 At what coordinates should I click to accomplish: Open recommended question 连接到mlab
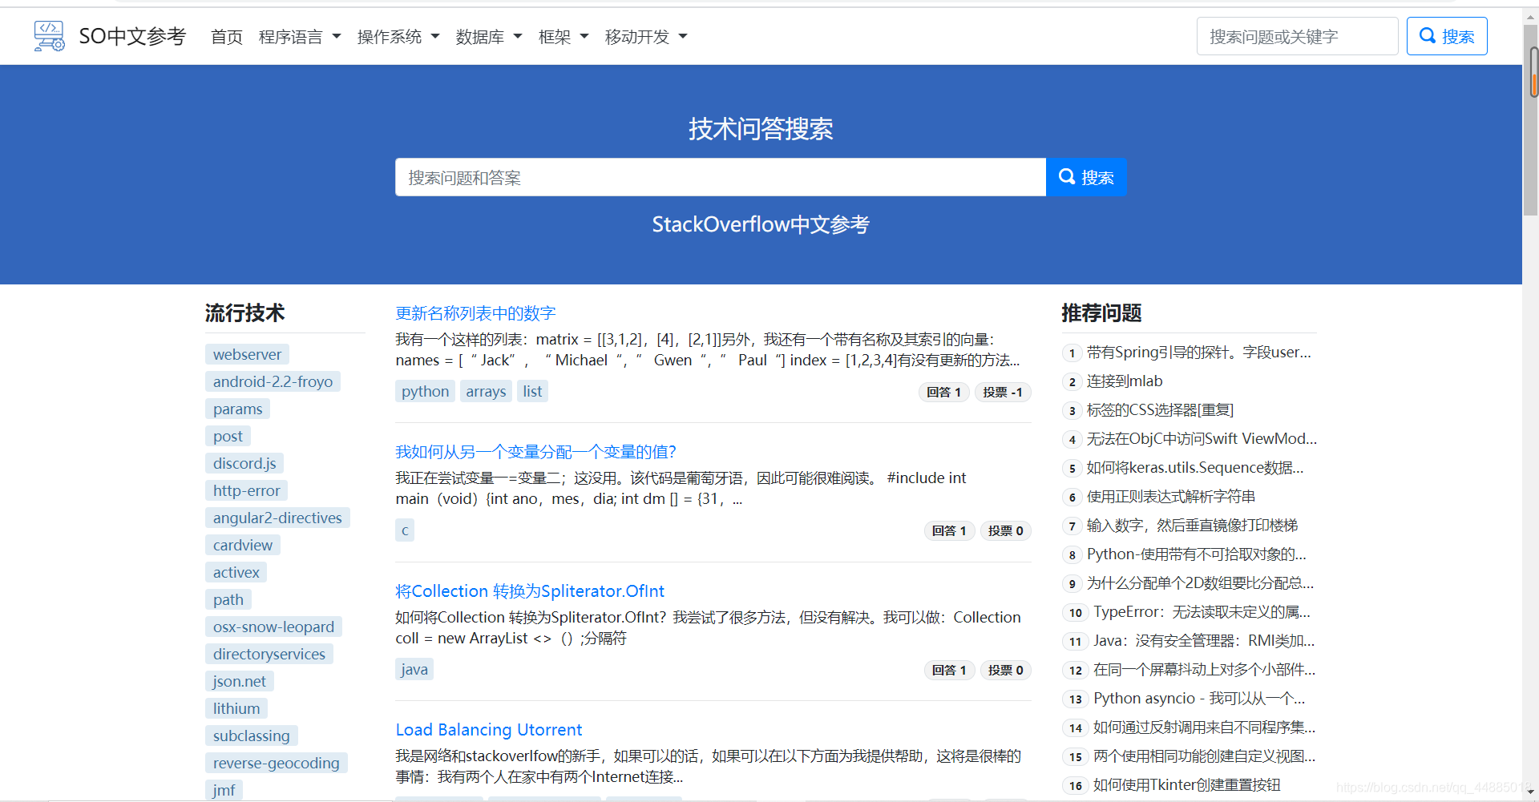pyautogui.click(x=1125, y=381)
